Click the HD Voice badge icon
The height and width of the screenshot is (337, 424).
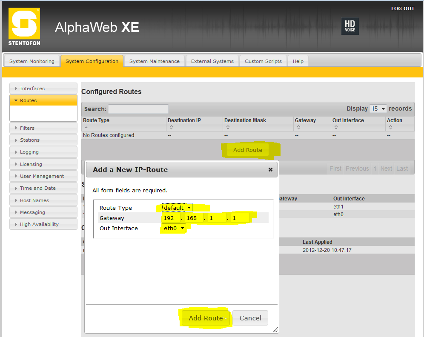(x=350, y=26)
